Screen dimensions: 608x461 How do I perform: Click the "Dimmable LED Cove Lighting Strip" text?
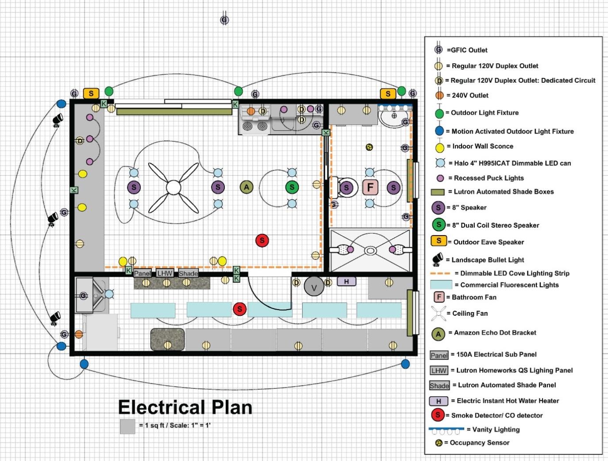[515, 273]
